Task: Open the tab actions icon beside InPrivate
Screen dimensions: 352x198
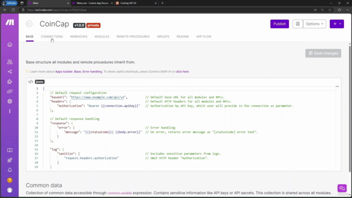Action: point(22,3)
